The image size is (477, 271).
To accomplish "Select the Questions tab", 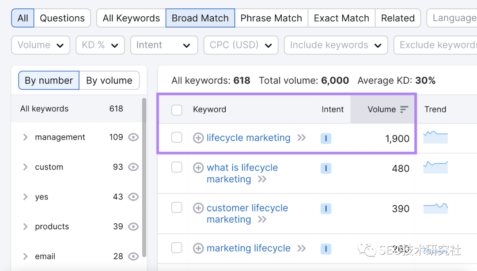I will (62, 18).
